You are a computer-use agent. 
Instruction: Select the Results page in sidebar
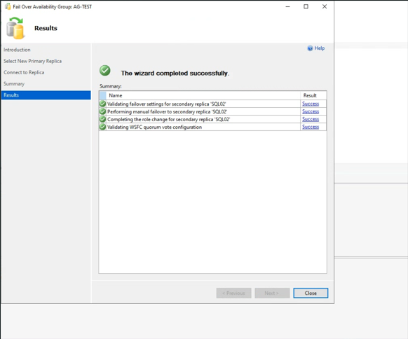(46, 95)
